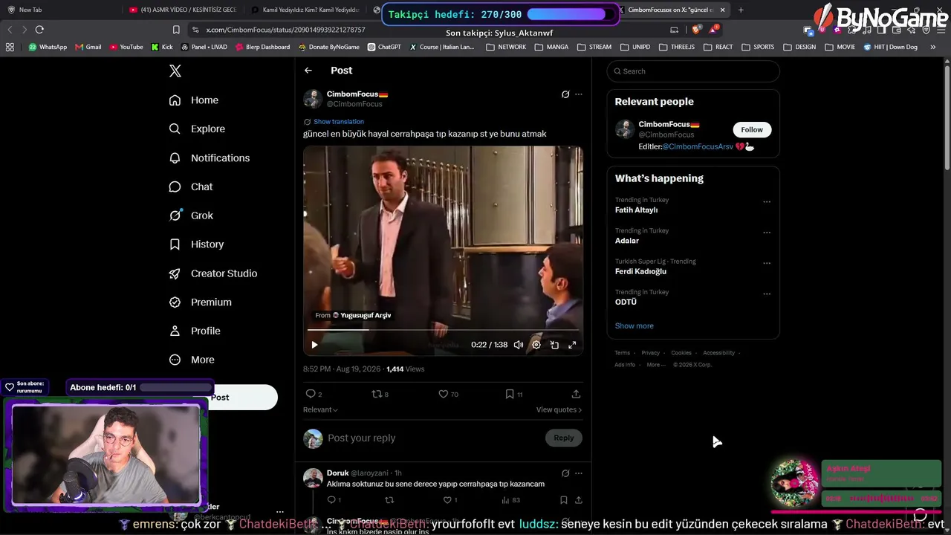The width and height of the screenshot is (951, 535).
Task: Open the more options menu on CimbomFocus post
Action: (x=579, y=94)
